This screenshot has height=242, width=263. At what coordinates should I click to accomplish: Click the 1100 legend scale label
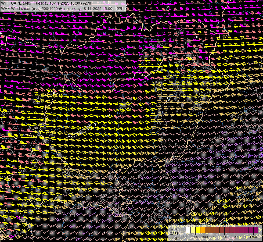pos(234,237)
